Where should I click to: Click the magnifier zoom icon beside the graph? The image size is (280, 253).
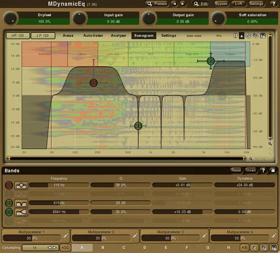[x=270, y=144]
